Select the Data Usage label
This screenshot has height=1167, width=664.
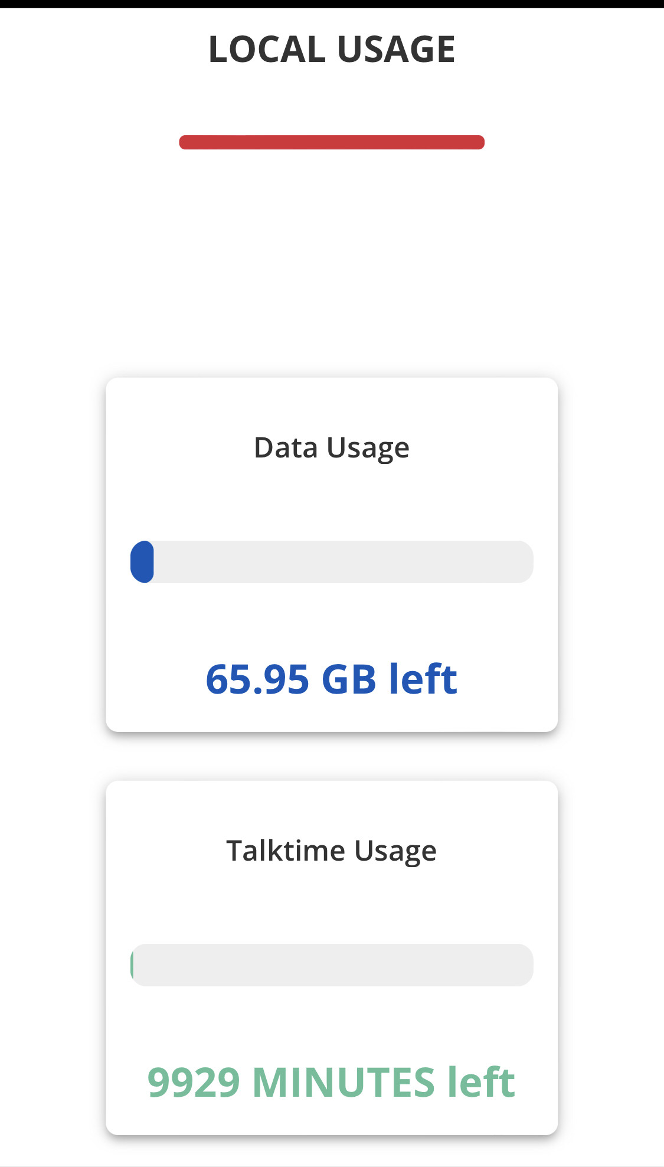point(332,448)
